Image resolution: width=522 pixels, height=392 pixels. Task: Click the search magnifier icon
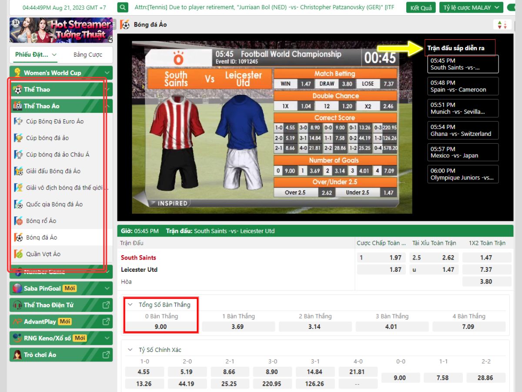(124, 7)
